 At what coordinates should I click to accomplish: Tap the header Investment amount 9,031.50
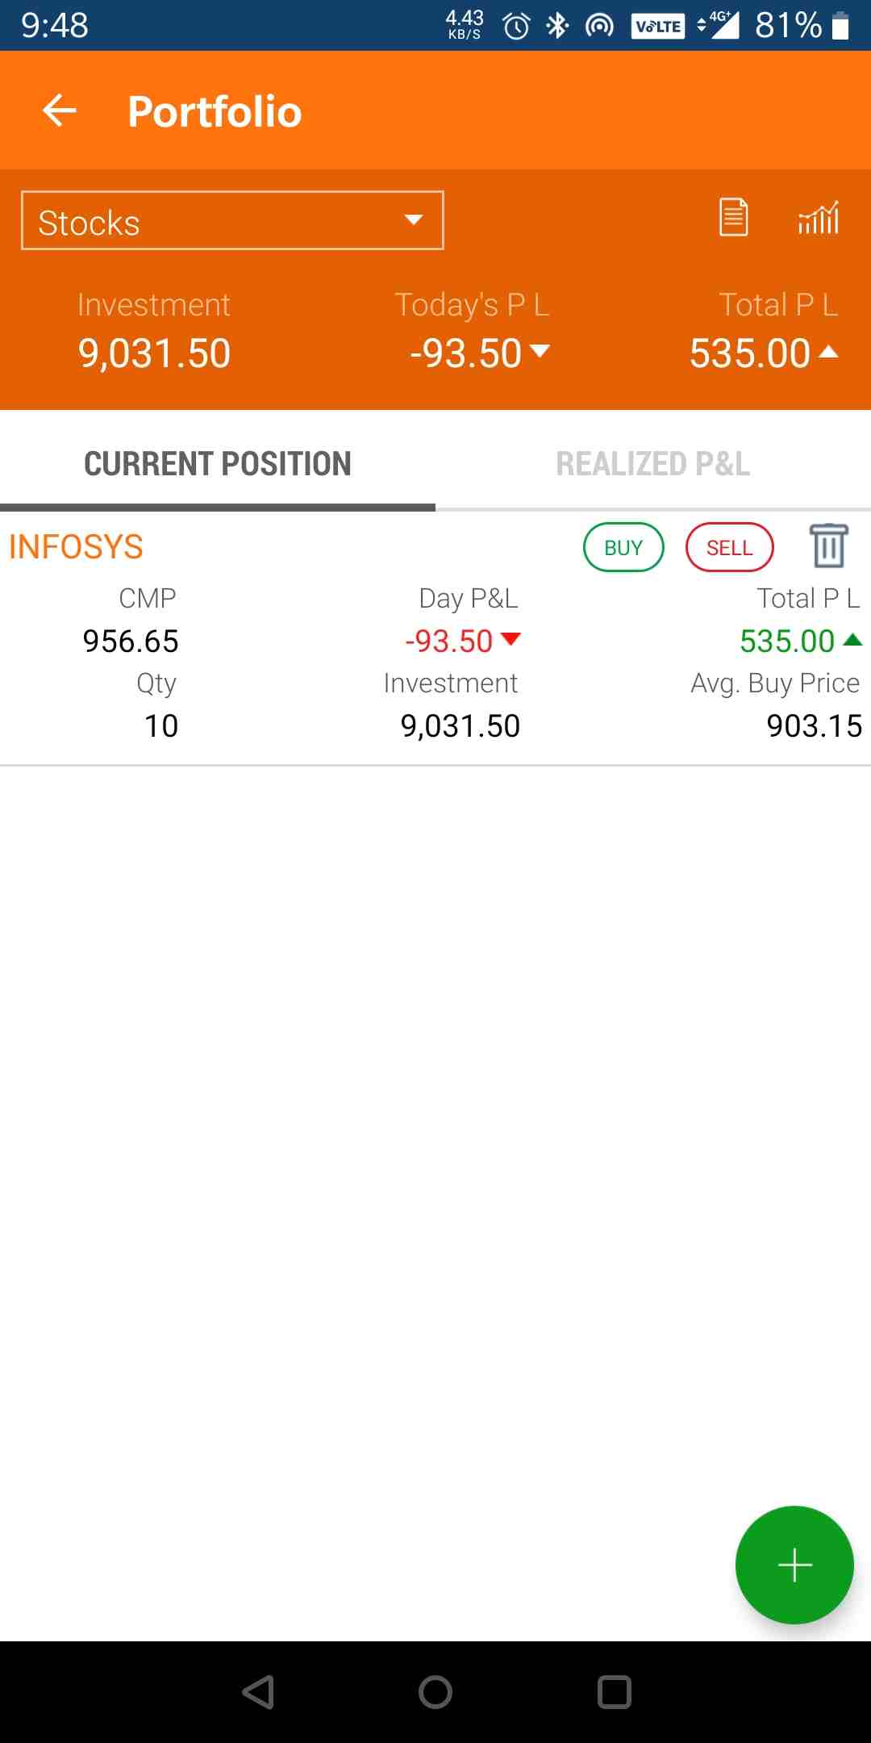pyautogui.click(x=154, y=353)
